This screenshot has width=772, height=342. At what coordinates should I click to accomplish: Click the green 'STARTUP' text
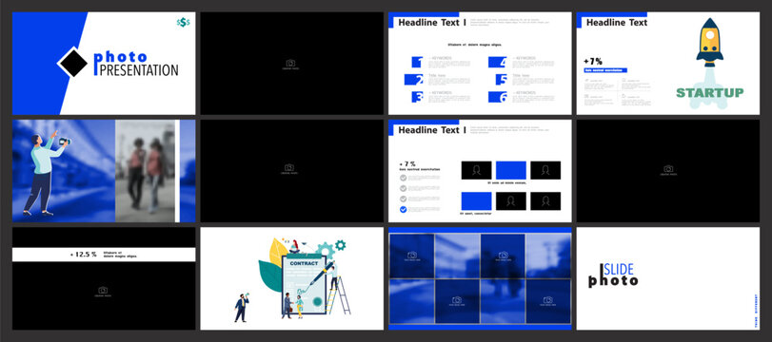tap(709, 93)
